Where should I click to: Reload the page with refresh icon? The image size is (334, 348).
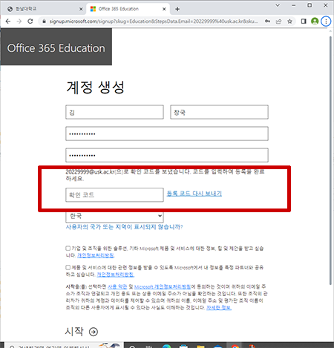[x=30, y=22]
